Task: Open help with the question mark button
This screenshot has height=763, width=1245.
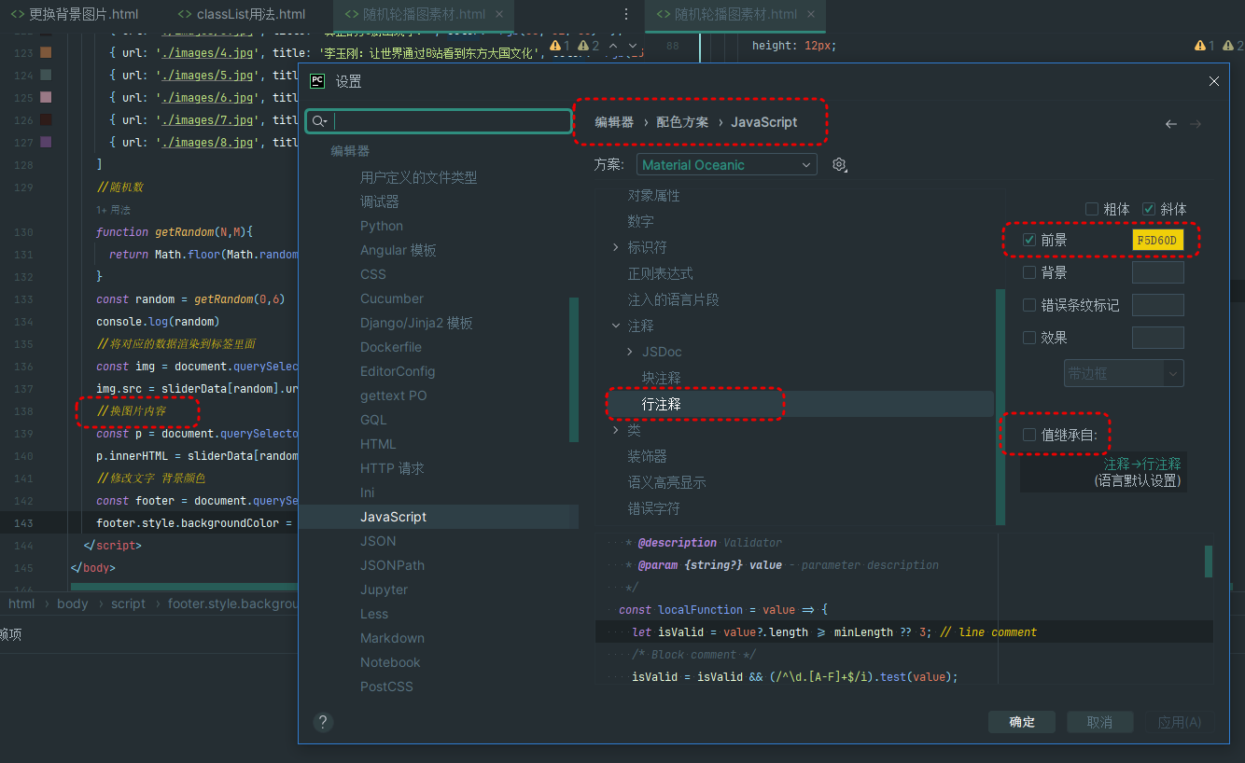Action: click(x=323, y=722)
